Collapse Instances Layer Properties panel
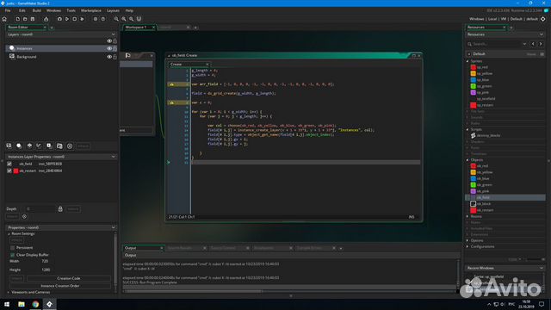This screenshot has width=551, height=310. point(113,157)
